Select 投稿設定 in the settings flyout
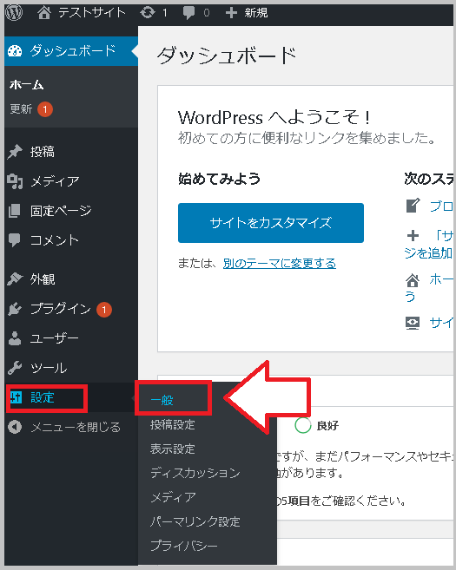This screenshot has height=570, width=456. coord(173,424)
